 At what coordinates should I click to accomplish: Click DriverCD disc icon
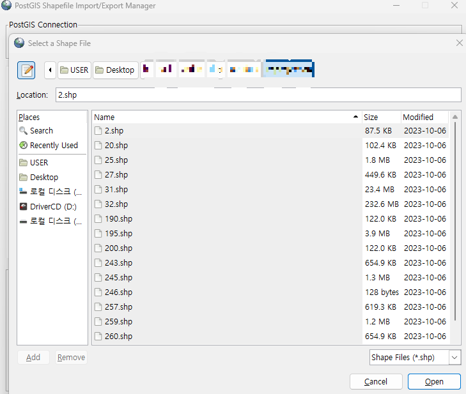click(23, 206)
